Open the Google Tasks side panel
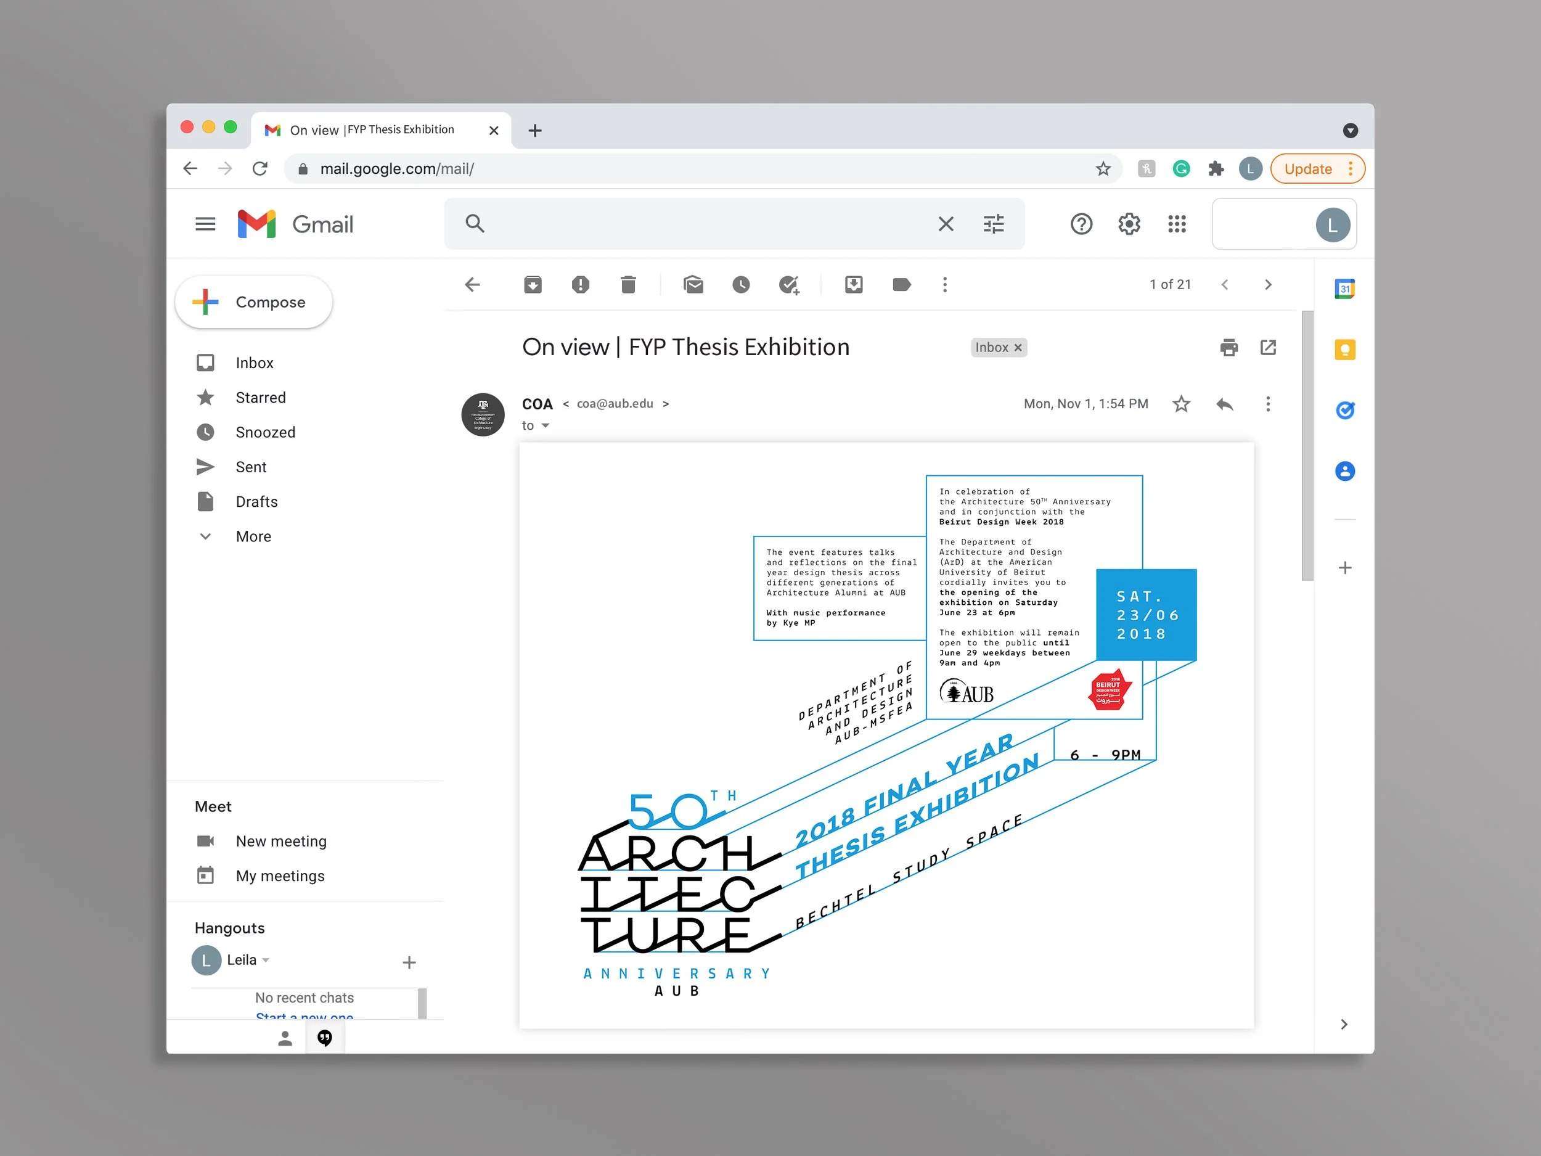The width and height of the screenshot is (1541, 1156). tap(1344, 411)
